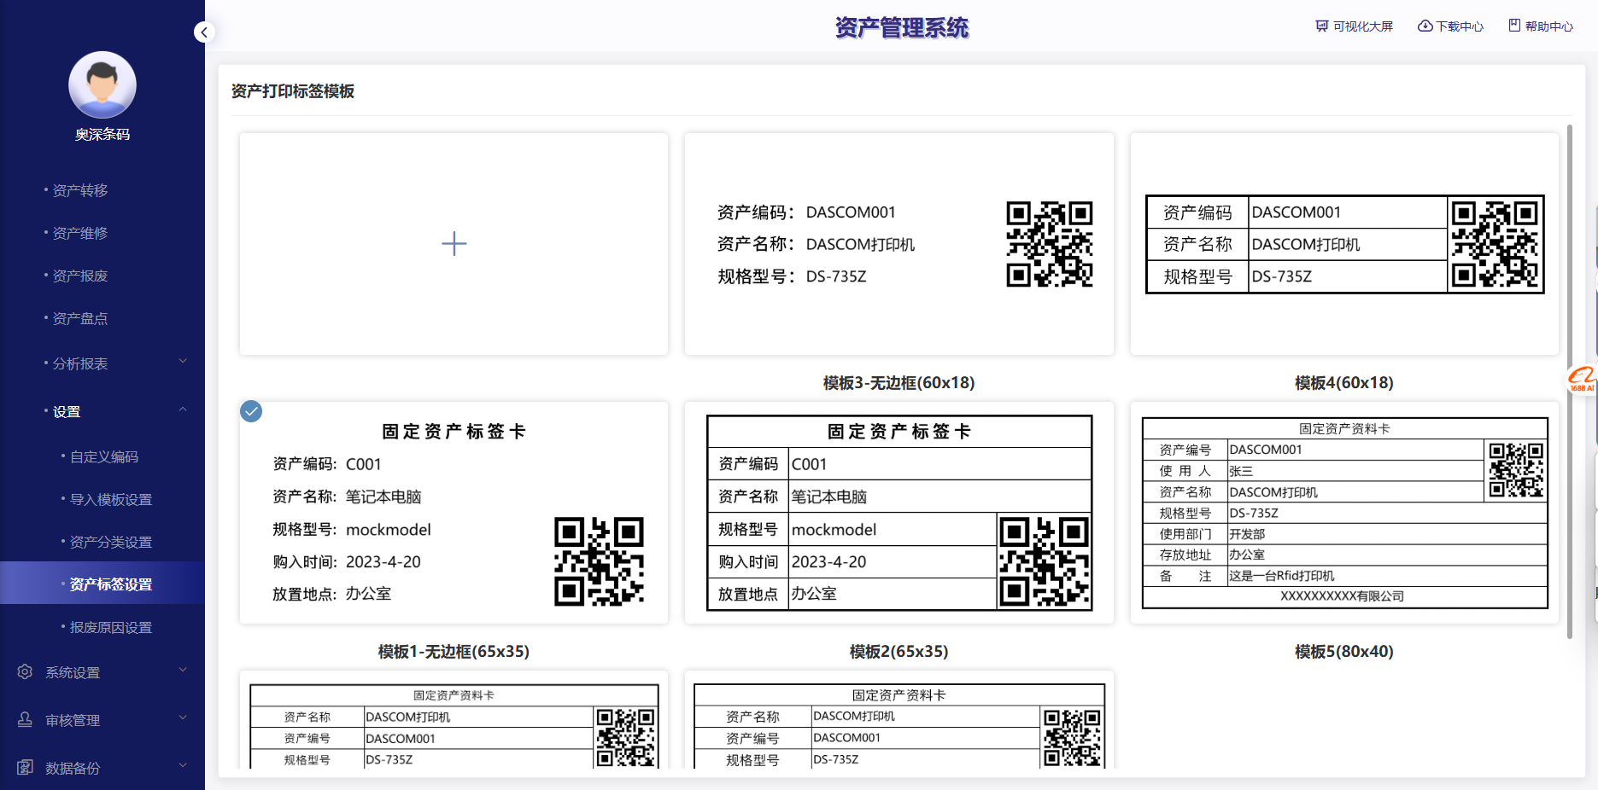1598x790 pixels.
Task: Open the 下载中心 download center
Action: [x=1451, y=26]
